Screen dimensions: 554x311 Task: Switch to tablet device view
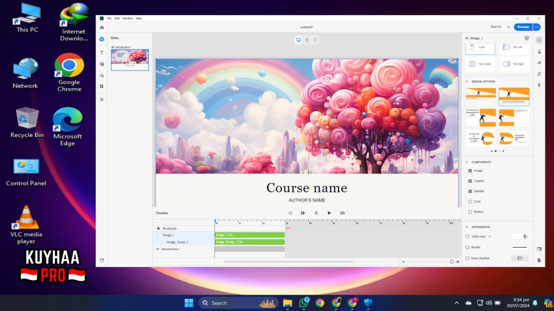click(x=307, y=40)
